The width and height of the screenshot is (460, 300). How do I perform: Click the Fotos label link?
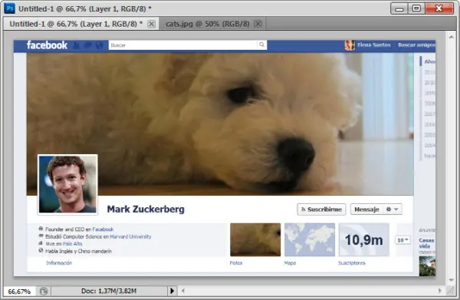pyautogui.click(x=236, y=262)
